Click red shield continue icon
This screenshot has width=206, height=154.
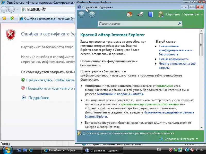[23, 88]
